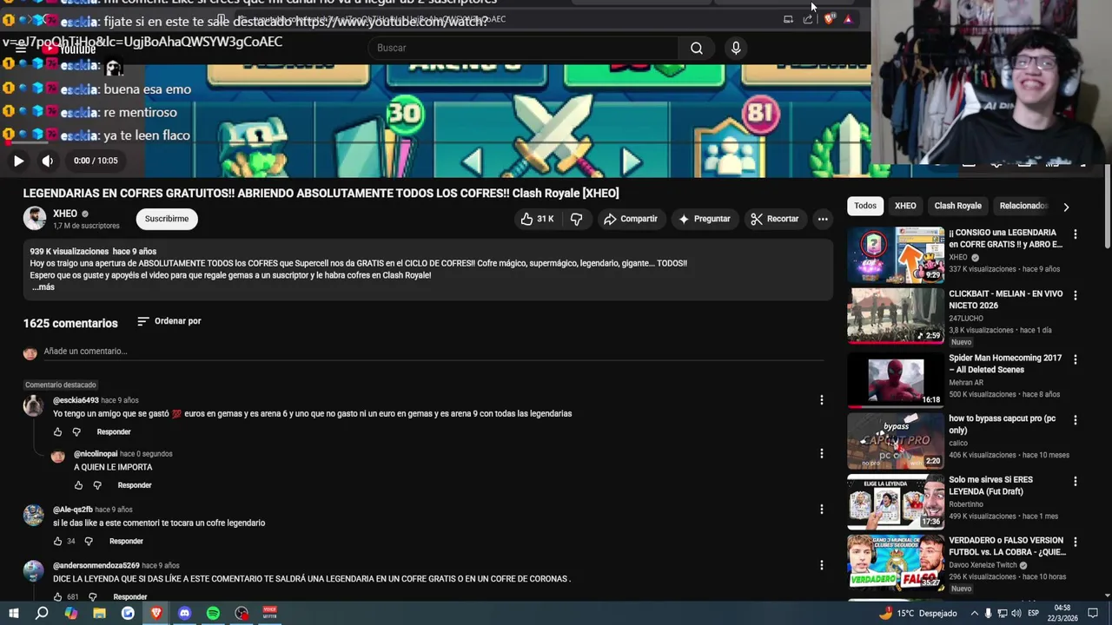Screen dimensions: 1112x625
Task: Click the Brave Shields lion icon in the address bar
Action: point(829,19)
